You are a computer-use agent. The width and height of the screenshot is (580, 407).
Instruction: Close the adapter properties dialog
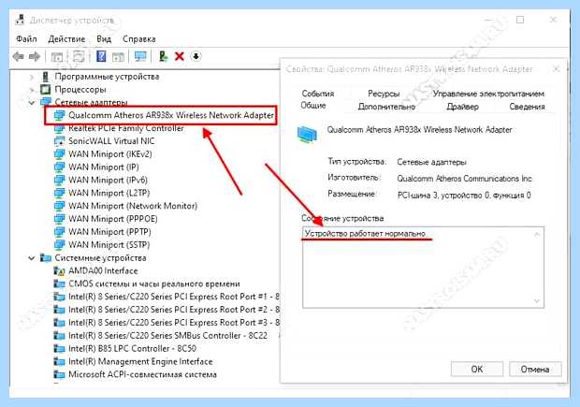[556, 69]
